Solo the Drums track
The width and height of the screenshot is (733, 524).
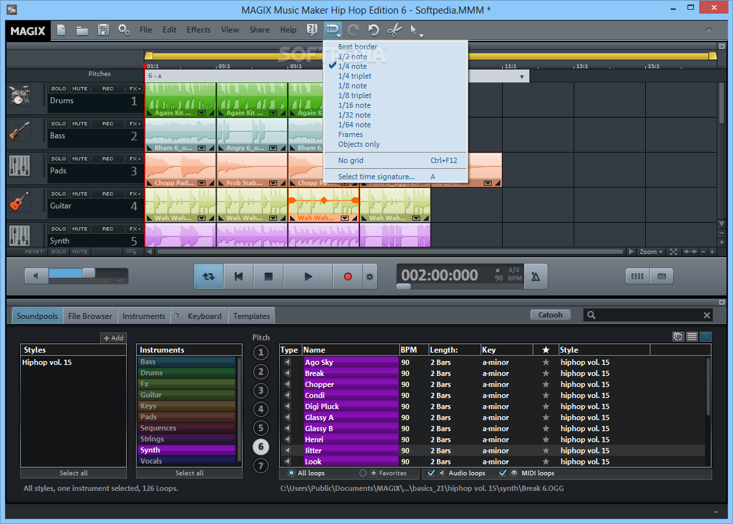coord(59,89)
